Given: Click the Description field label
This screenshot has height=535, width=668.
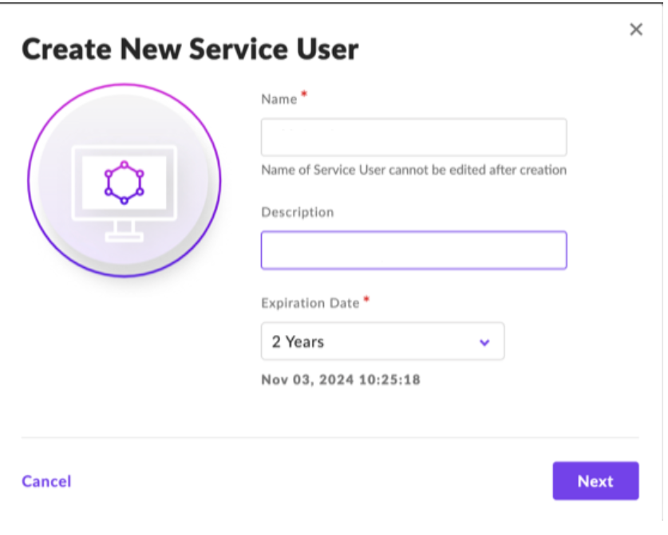Looking at the screenshot, I should pyautogui.click(x=297, y=212).
